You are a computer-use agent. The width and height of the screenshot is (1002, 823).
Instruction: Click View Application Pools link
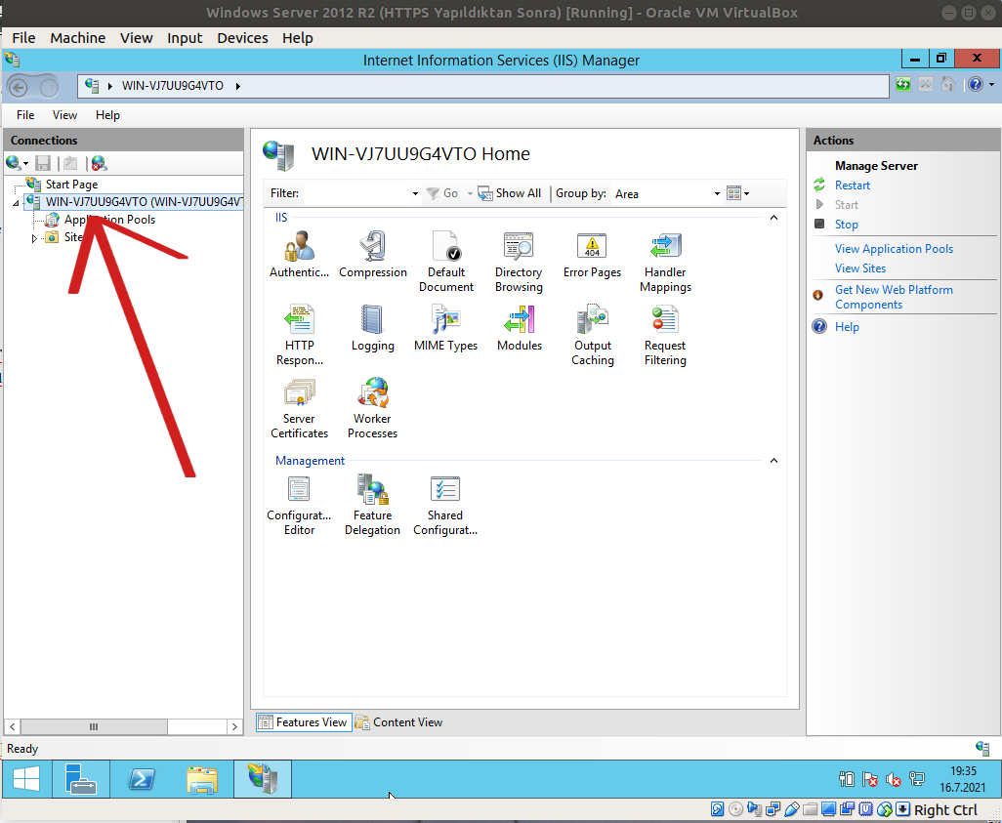[x=894, y=249]
